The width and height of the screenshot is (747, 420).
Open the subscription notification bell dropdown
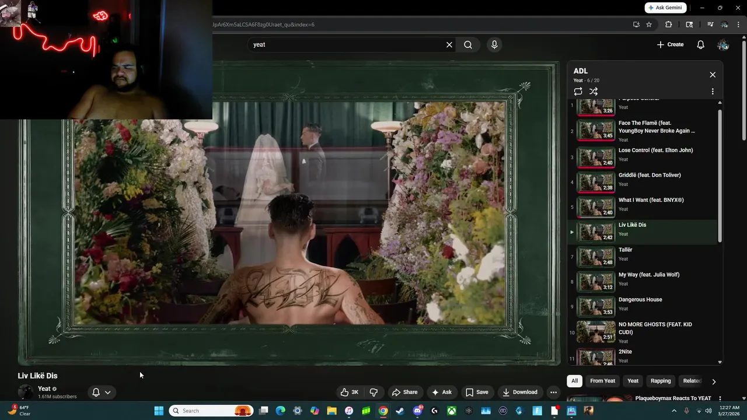tap(102, 392)
